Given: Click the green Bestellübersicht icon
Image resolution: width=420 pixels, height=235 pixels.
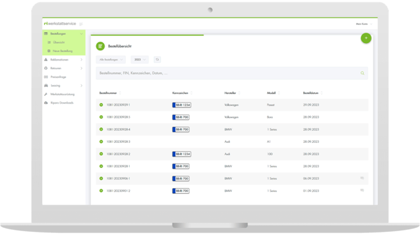Looking at the screenshot, I should tap(100, 46).
